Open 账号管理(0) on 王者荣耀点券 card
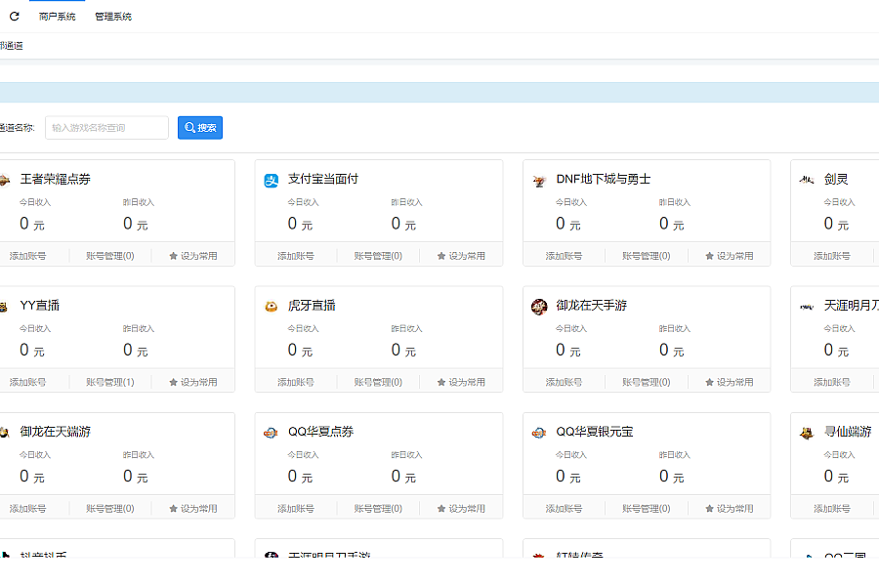Viewport: 879px width, 586px height. coord(109,256)
